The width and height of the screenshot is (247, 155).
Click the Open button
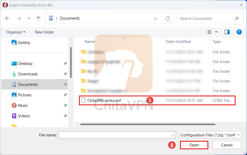point(194,145)
